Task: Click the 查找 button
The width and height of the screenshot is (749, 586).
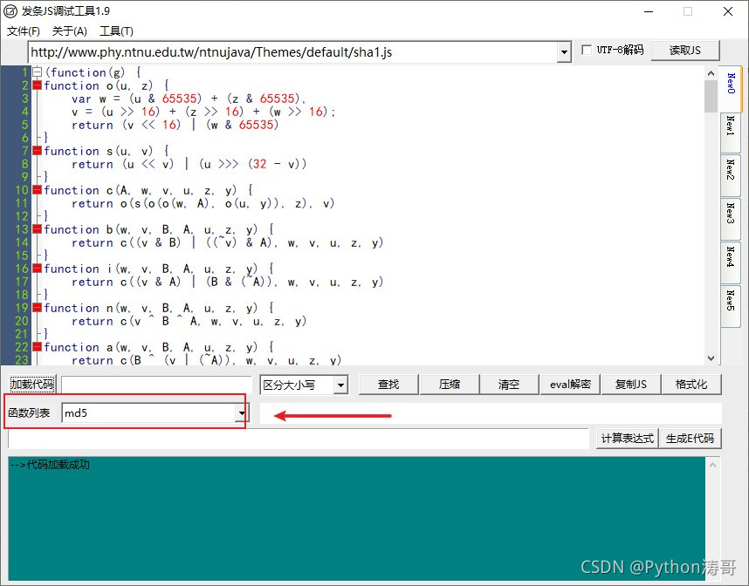Action: coord(388,385)
